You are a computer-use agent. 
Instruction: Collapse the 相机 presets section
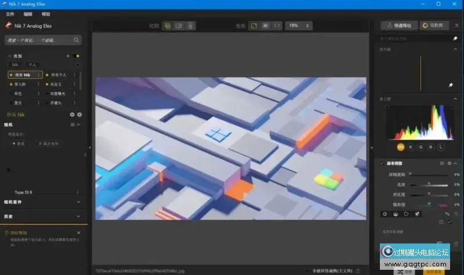click(79, 125)
